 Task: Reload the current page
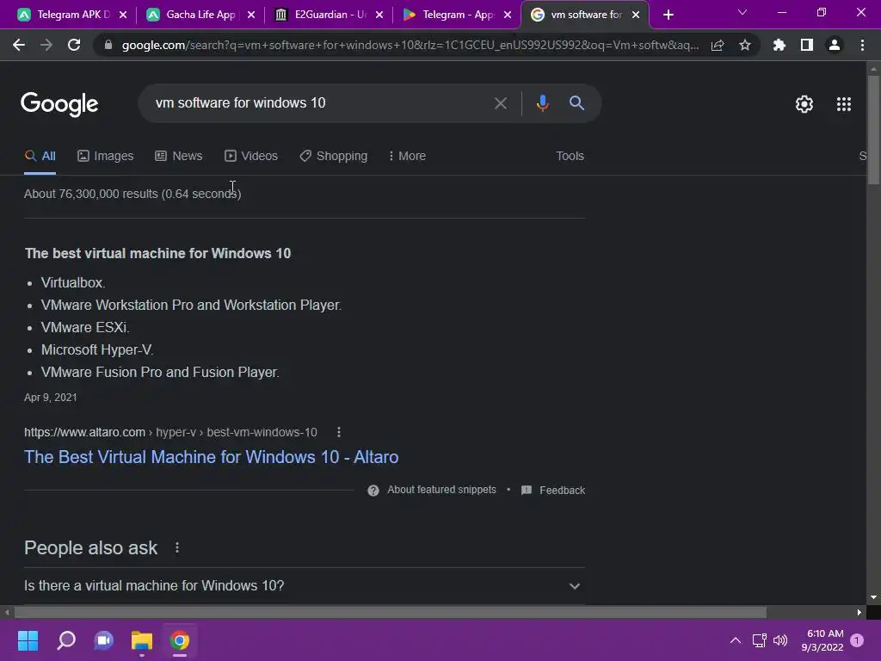coord(74,45)
